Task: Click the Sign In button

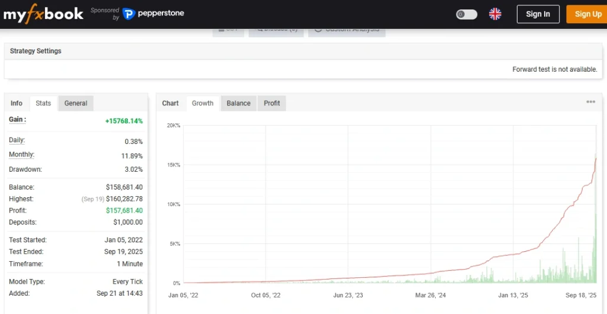Action: coord(538,14)
